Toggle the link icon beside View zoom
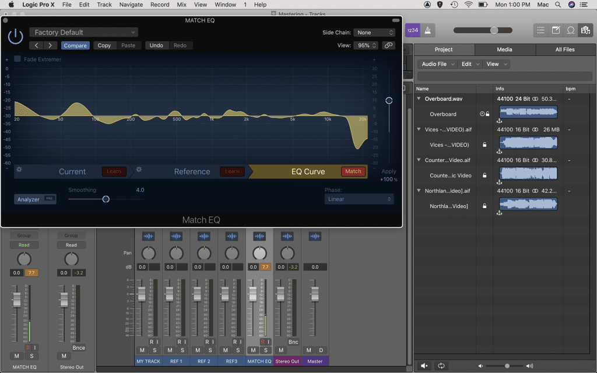 click(x=388, y=45)
